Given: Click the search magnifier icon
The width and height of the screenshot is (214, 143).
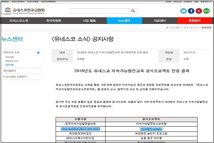Looking at the screenshot, I should (133, 11).
